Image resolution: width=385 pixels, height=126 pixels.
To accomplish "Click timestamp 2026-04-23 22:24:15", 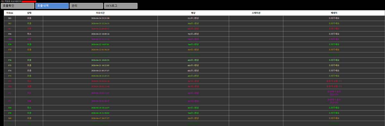I will click(100, 23).
